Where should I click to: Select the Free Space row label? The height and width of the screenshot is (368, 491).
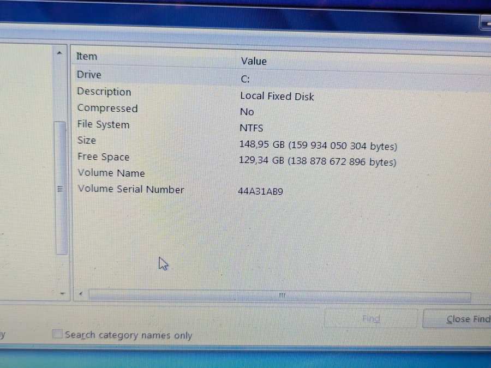pyautogui.click(x=103, y=157)
